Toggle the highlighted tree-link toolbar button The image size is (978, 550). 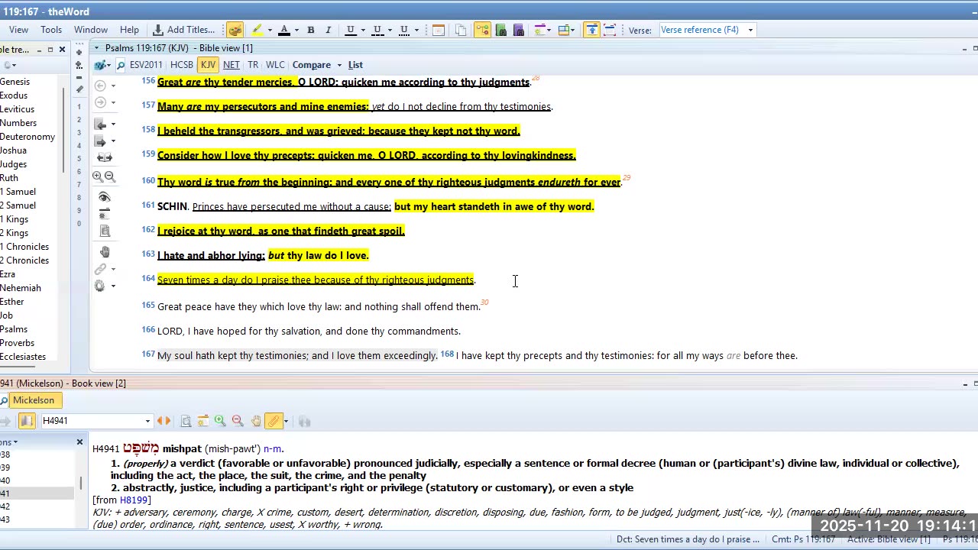point(483,30)
